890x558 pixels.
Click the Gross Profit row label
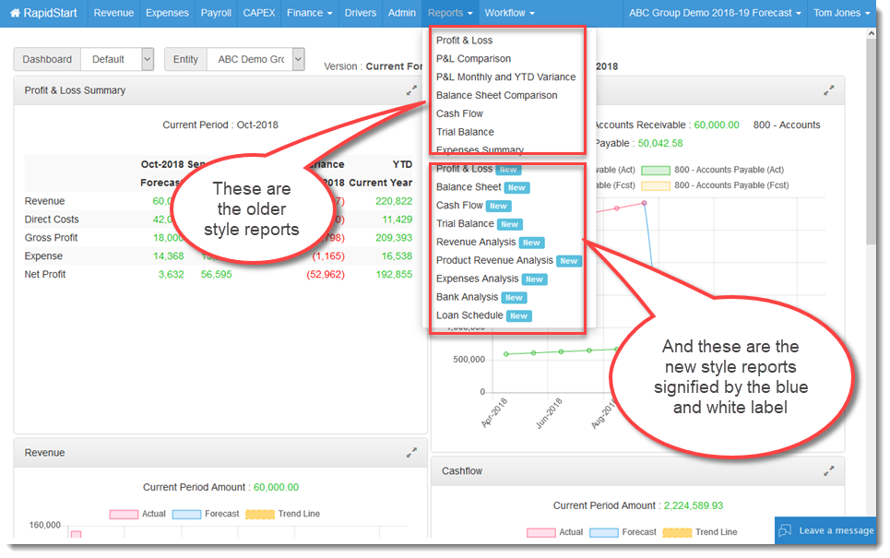coord(51,238)
